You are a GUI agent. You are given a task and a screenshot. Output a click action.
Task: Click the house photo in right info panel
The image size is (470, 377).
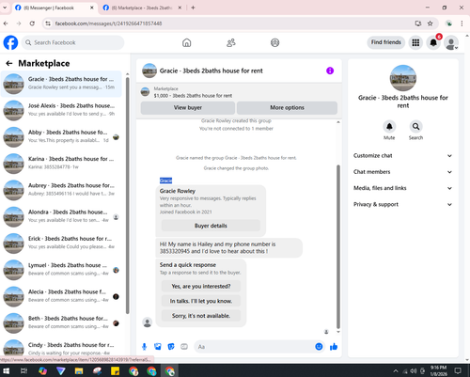pyautogui.click(x=403, y=78)
